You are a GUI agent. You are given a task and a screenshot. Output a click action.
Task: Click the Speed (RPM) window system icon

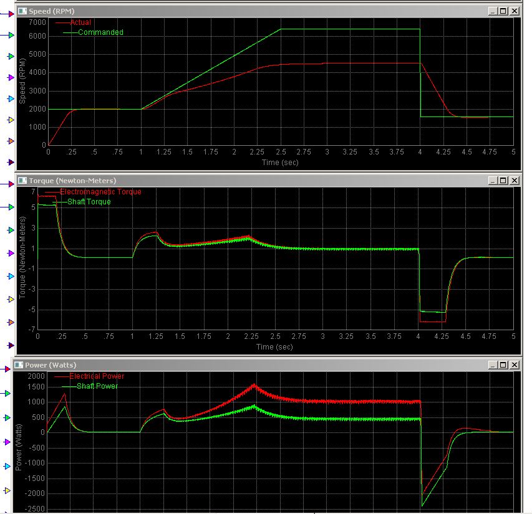point(22,11)
